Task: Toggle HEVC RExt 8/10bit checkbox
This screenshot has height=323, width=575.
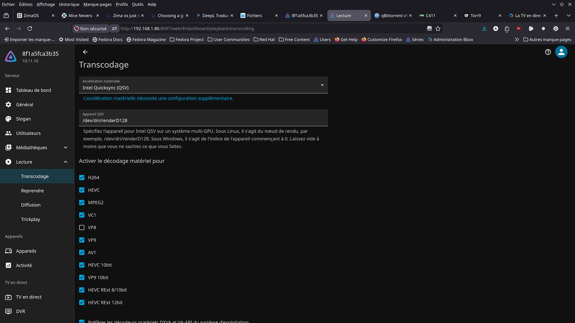Action: click(x=82, y=290)
